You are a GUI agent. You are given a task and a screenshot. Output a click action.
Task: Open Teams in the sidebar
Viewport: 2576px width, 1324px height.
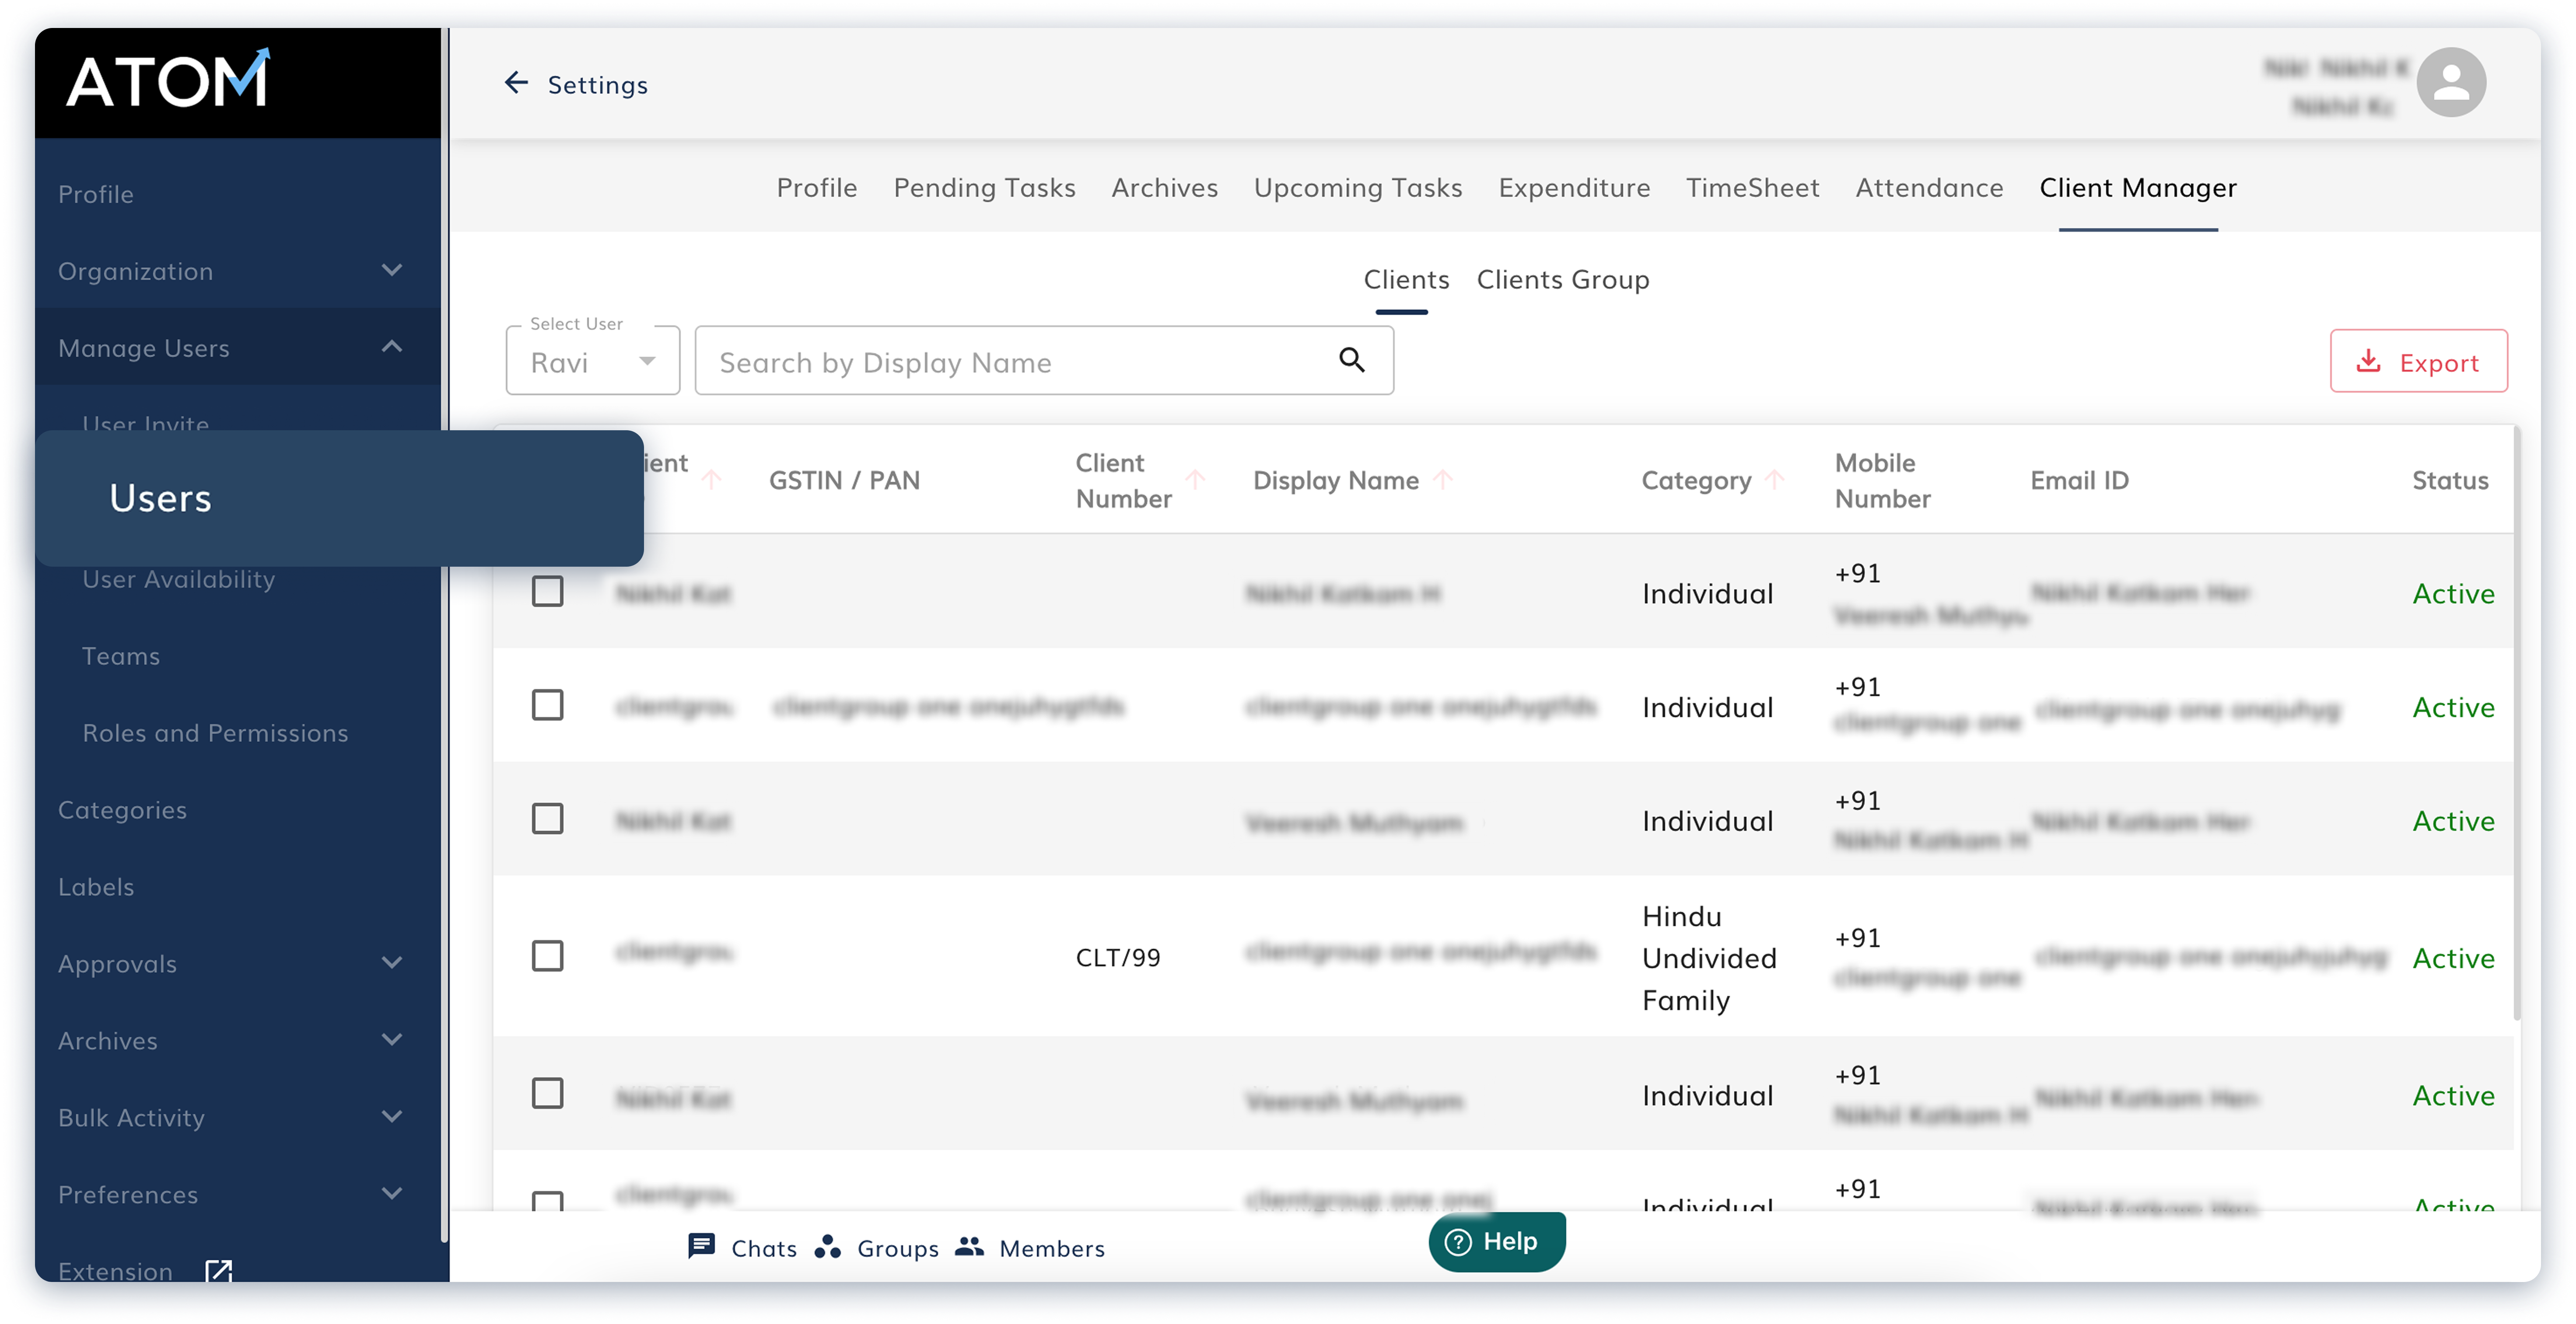click(x=121, y=655)
